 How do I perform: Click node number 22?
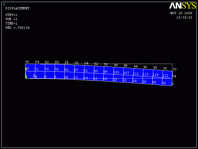pos(125,80)
